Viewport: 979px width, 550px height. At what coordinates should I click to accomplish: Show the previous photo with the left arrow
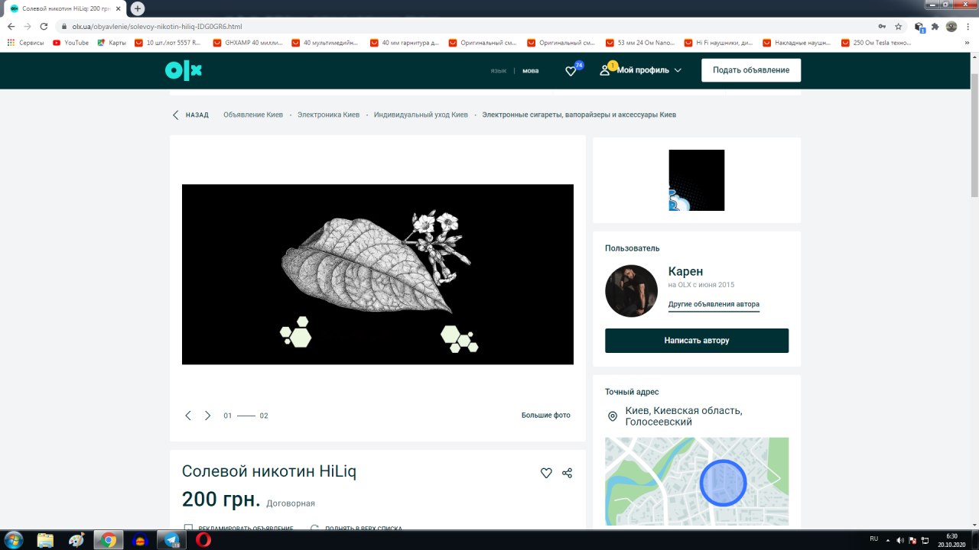[x=188, y=416]
